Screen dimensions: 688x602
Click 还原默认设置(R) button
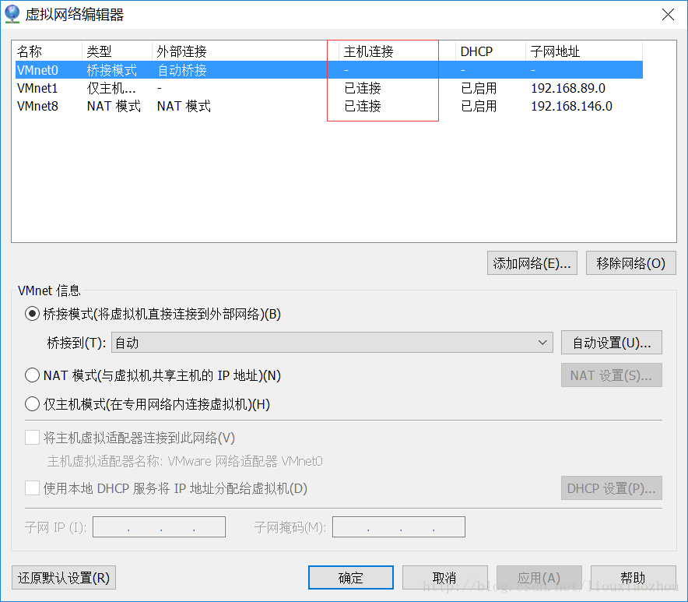pos(64,577)
